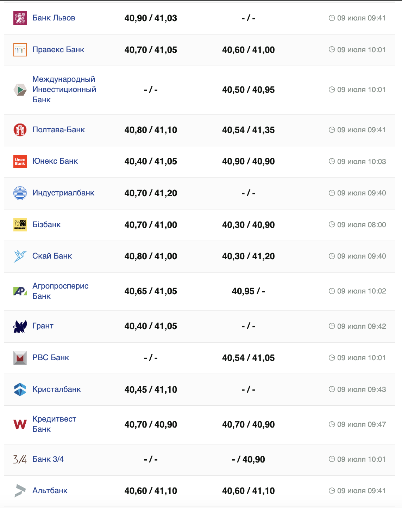This screenshot has width=402, height=508.
Task: Click the Полтава-Банк red logo icon
Action: 20,130
